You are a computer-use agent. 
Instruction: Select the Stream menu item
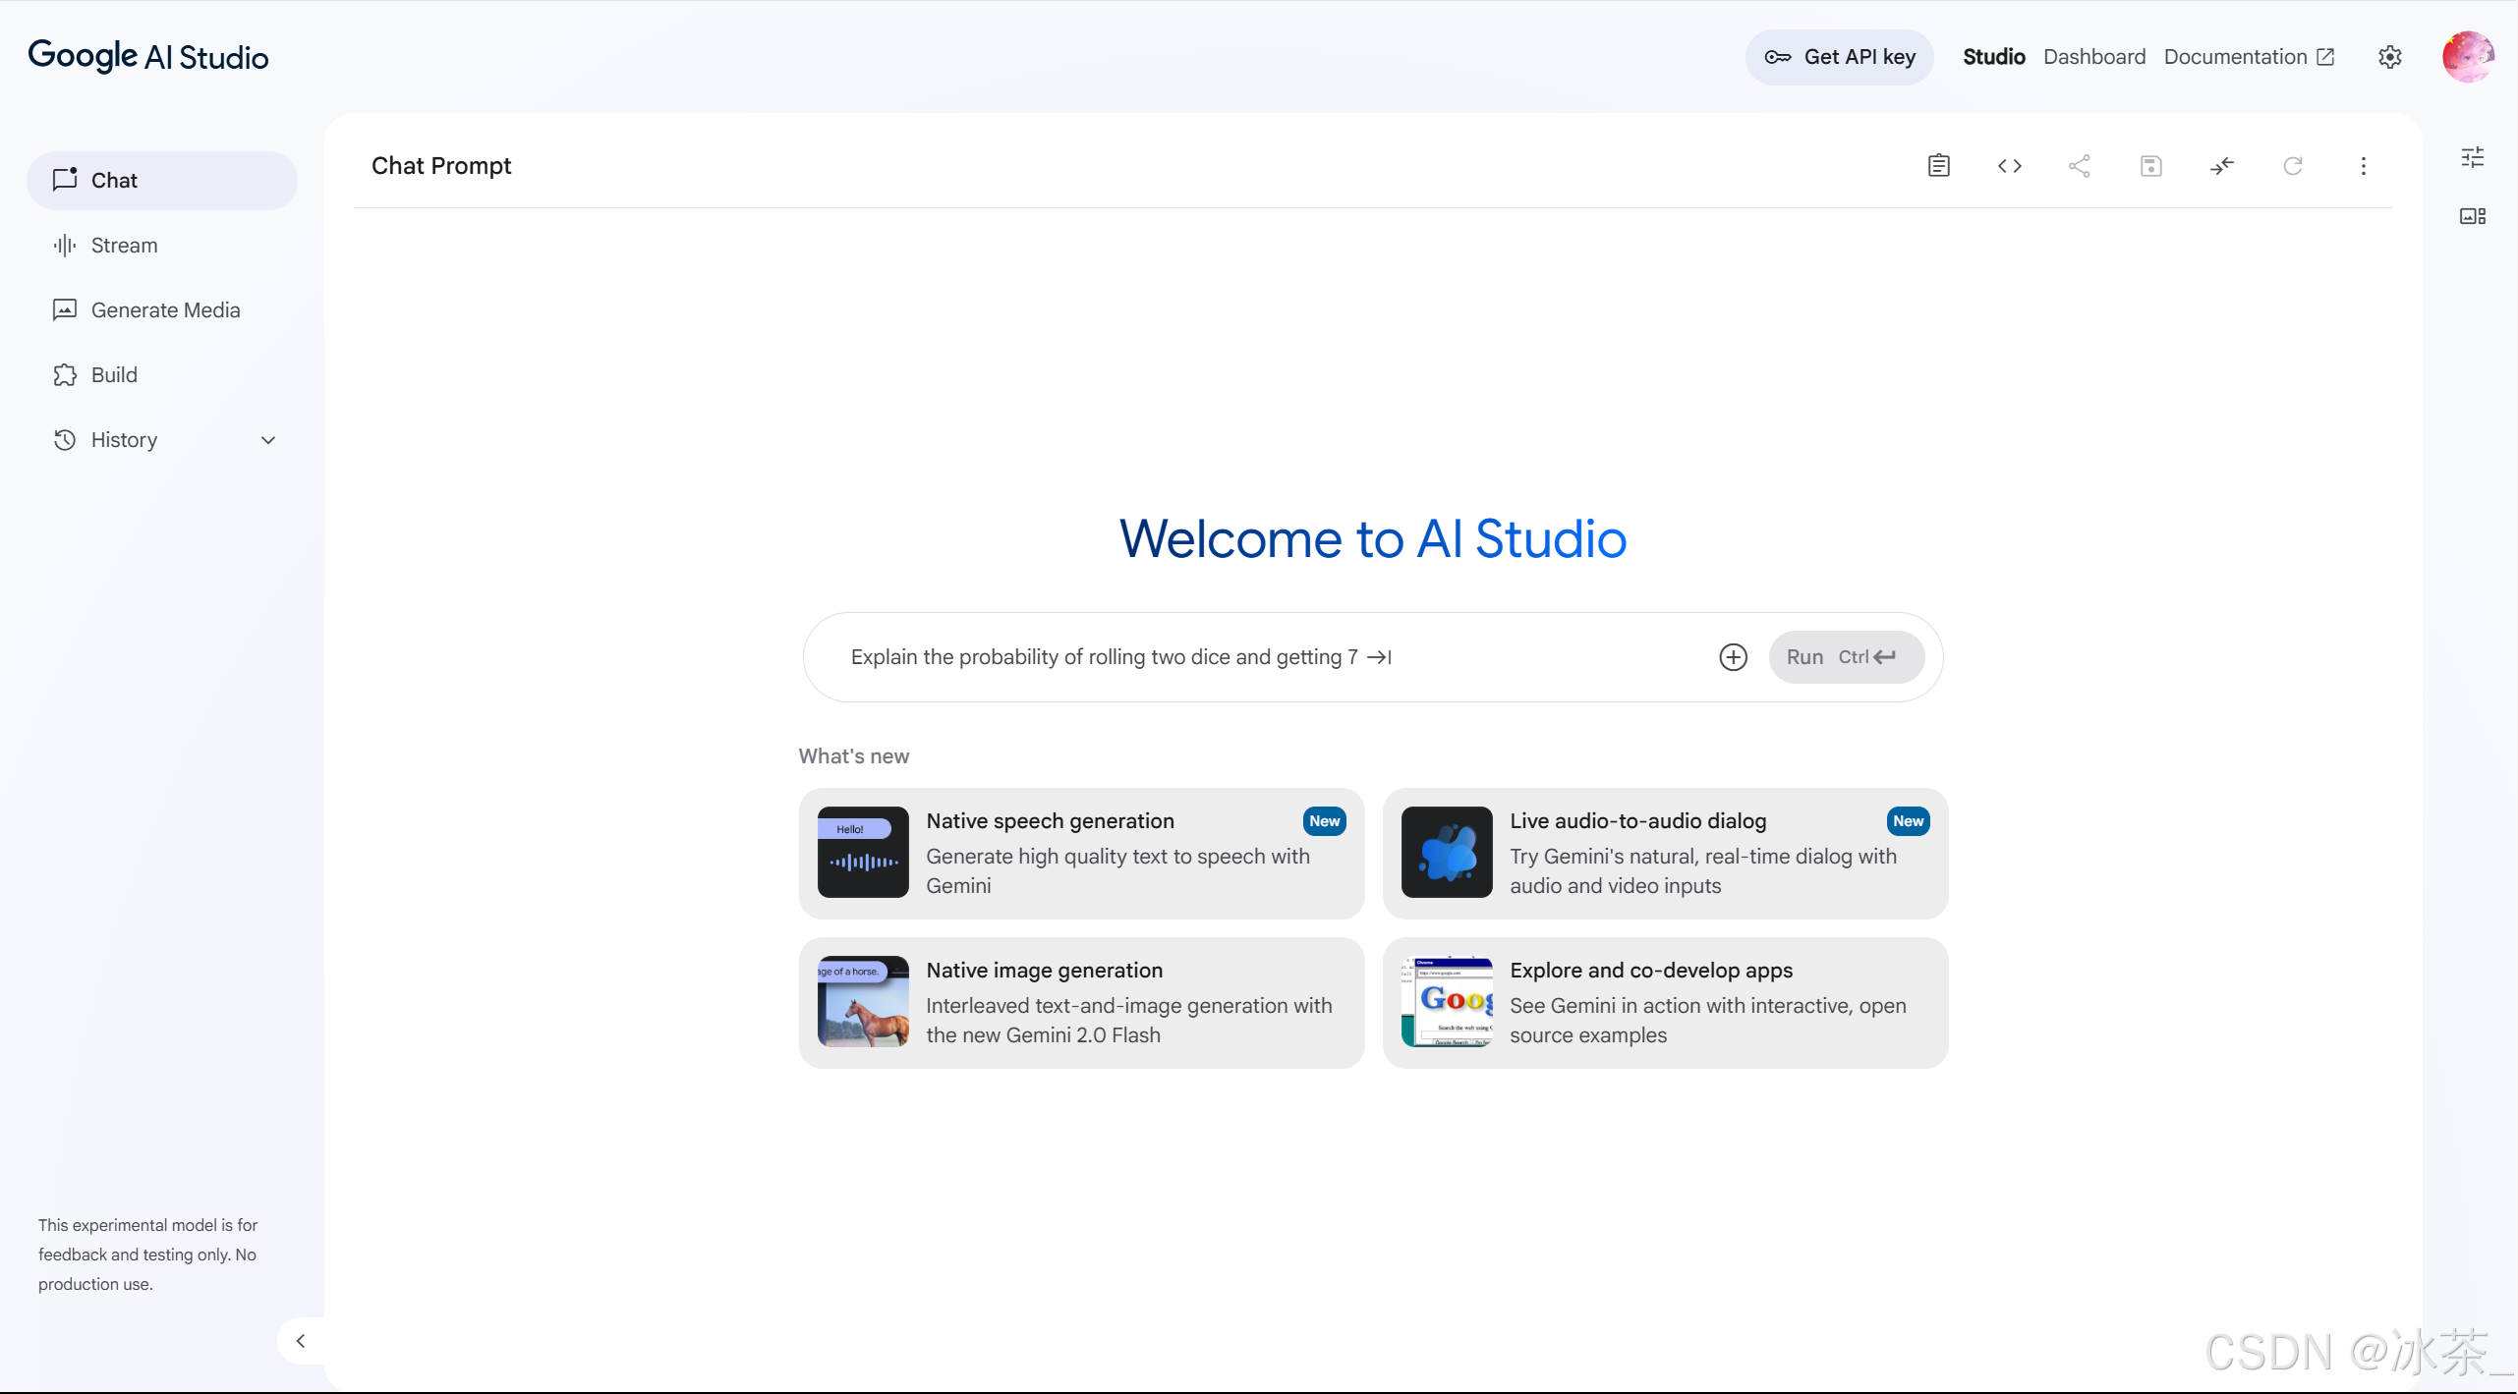[x=162, y=245]
